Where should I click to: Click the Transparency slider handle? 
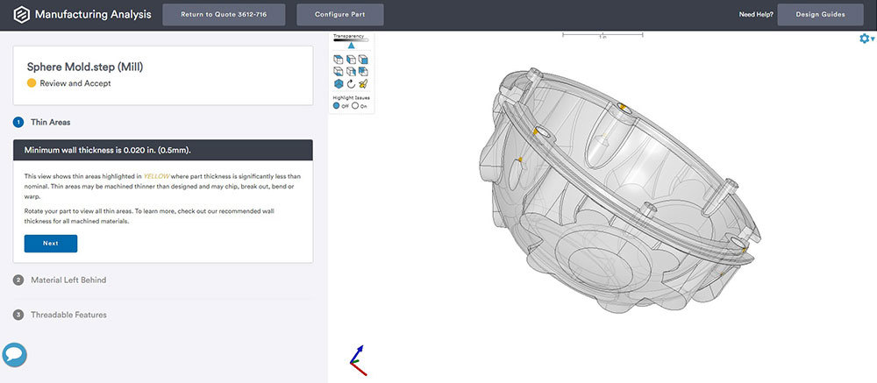(x=351, y=45)
